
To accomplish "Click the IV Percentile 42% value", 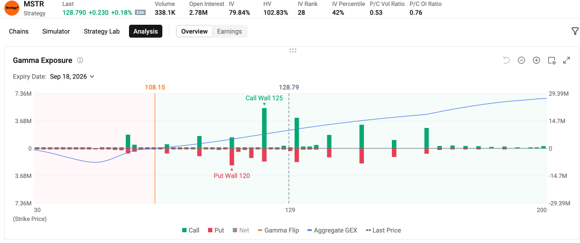I will [338, 12].
